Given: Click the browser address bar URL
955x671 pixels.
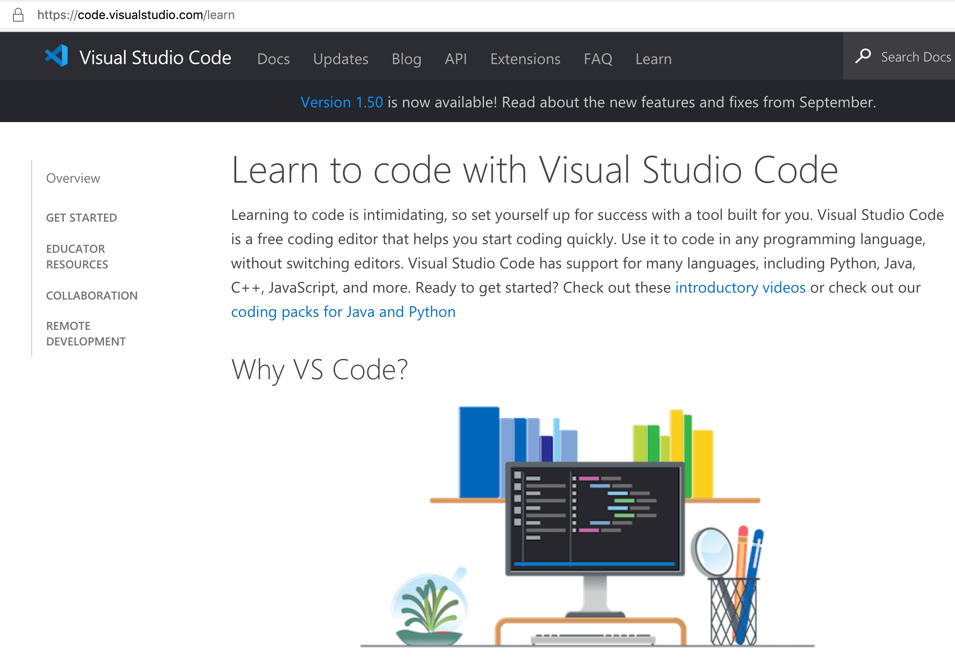Looking at the screenshot, I should pos(136,15).
